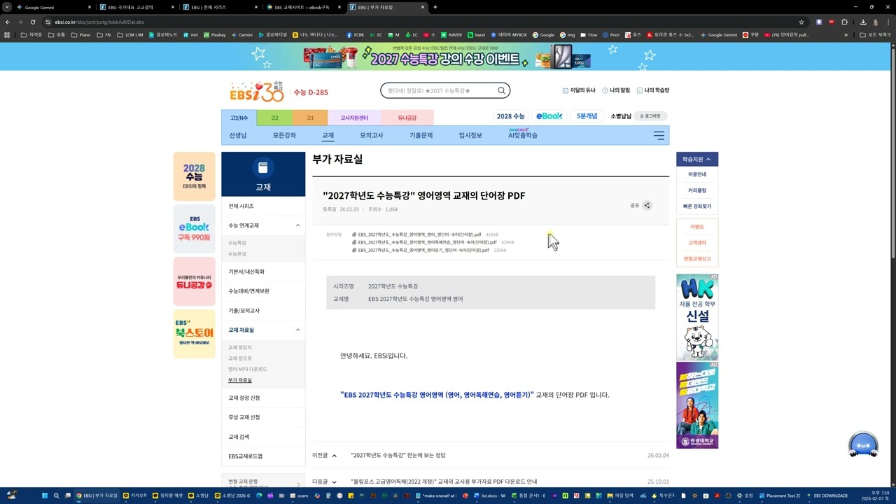Open the HK 자율 전공 학부 신설 ad
Viewport: 896px width, 504px height.
point(697,317)
